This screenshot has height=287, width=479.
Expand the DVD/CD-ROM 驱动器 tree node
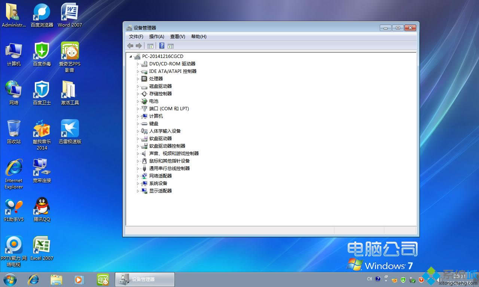pos(138,64)
